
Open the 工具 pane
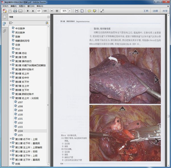146,11
